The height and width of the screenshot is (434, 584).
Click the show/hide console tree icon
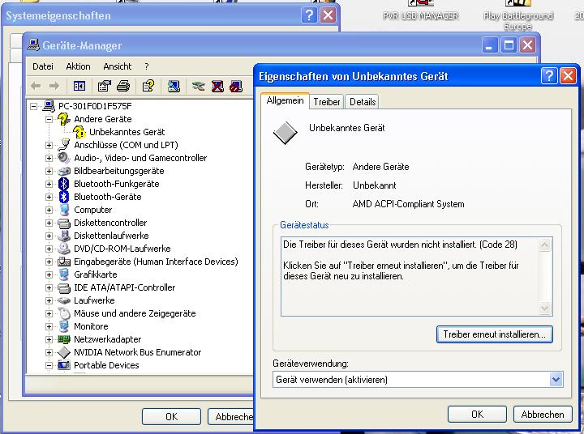pyautogui.click(x=79, y=86)
